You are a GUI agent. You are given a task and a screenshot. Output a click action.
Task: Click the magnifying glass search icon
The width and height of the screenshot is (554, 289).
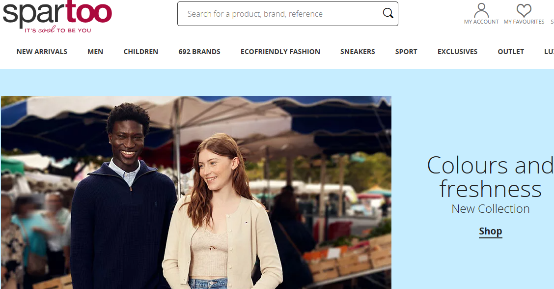pos(388,14)
